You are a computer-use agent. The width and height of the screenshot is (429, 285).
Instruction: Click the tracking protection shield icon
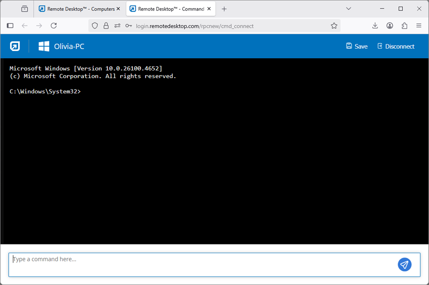point(95,26)
